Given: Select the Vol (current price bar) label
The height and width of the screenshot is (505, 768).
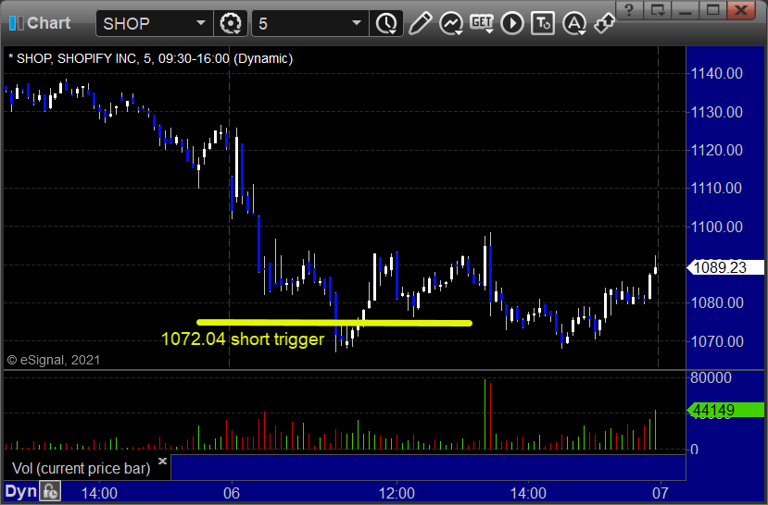Looking at the screenshot, I should [x=82, y=468].
